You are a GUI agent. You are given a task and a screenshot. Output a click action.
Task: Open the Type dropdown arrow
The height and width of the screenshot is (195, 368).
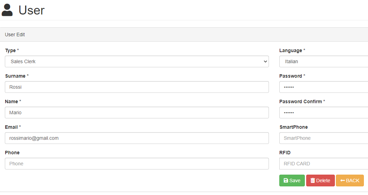pos(265,61)
